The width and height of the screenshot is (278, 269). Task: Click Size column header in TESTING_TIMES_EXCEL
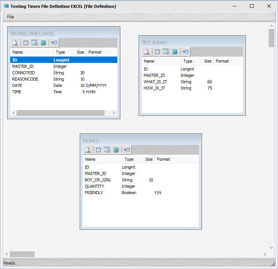click(79, 52)
